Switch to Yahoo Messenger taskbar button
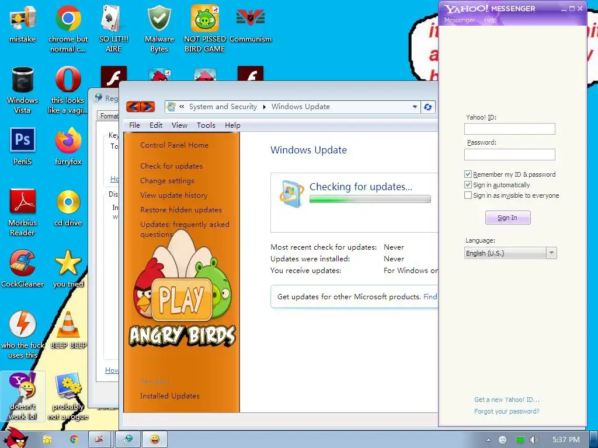 click(x=154, y=439)
